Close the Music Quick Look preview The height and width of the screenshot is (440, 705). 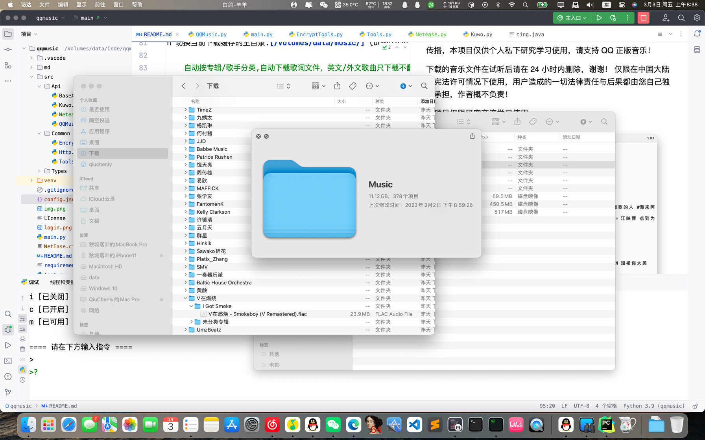258,136
